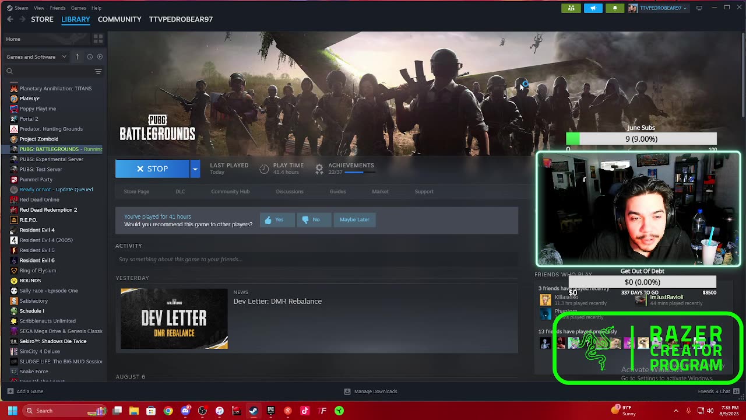Open the library grid collections view
The image size is (746, 420).
(x=98, y=38)
